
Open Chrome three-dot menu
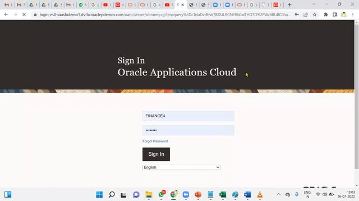click(353, 15)
